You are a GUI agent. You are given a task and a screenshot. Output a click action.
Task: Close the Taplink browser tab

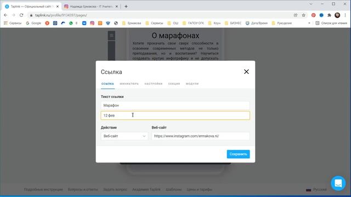[x=58, y=7]
